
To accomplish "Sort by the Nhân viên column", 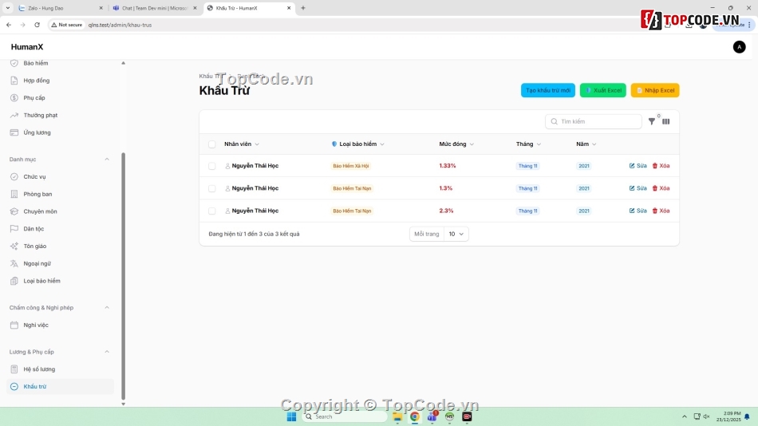I will click(x=242, y=144).
